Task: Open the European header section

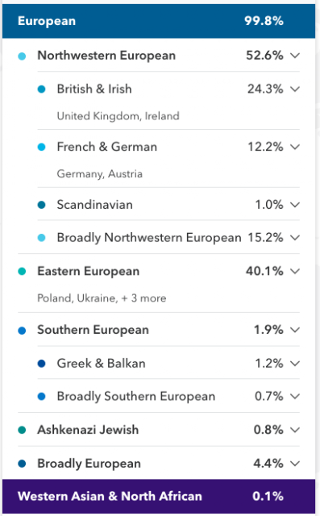Action: point(159,21)
